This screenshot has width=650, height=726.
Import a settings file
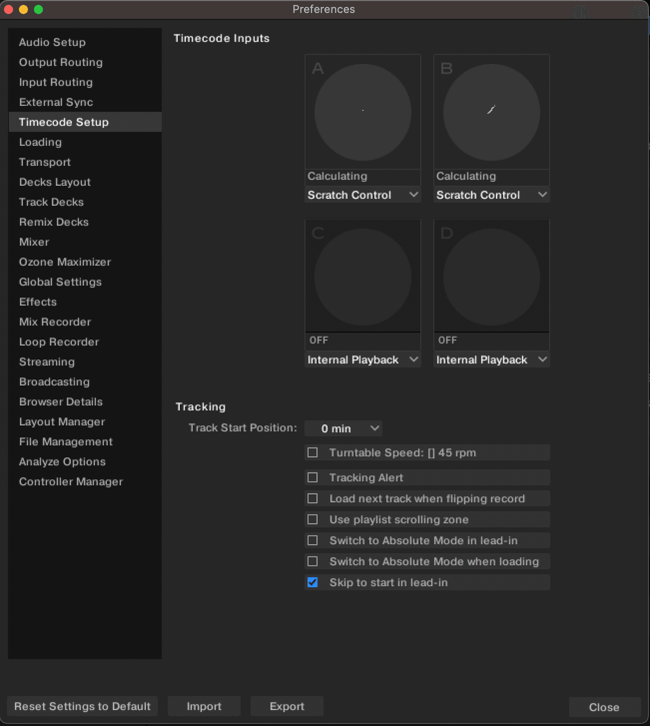tap(204, 706)
